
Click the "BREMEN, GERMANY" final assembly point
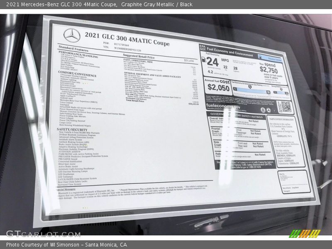pos(286,156)
